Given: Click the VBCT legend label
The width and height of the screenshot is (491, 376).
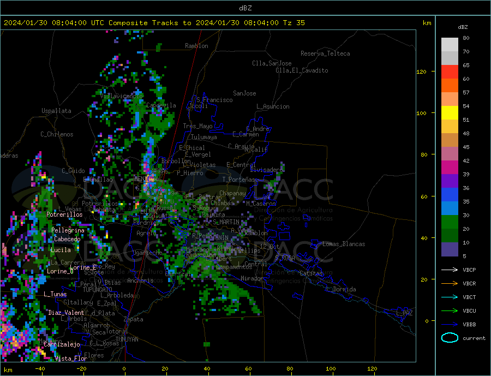Looking at the screenshot, I should point(469,297).
